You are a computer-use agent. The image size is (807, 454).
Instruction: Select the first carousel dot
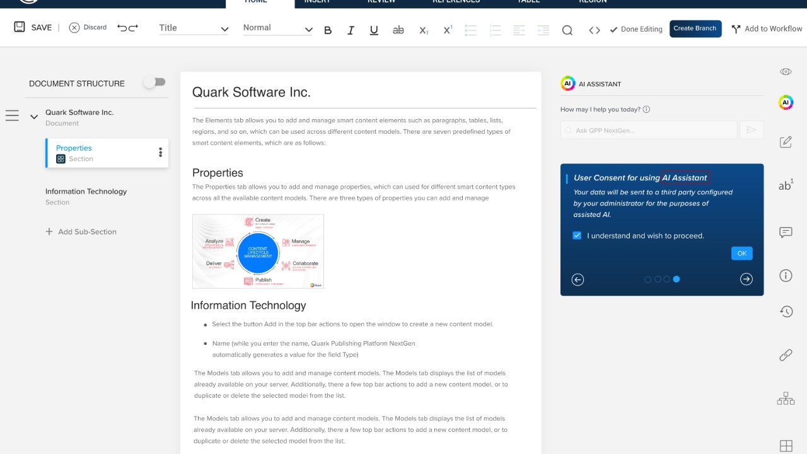pos(648,279)
